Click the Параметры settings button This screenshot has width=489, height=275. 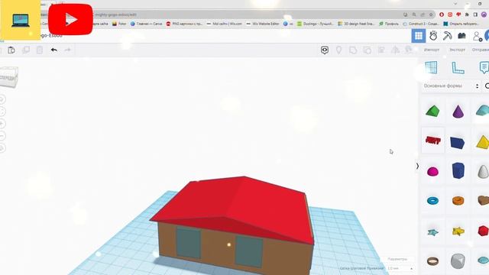[397, 259]
